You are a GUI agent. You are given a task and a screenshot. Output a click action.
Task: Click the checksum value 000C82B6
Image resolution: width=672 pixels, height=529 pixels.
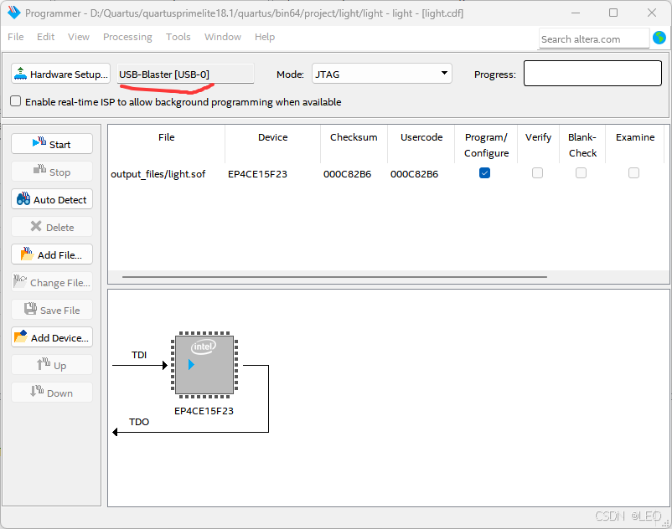point(347,174)
